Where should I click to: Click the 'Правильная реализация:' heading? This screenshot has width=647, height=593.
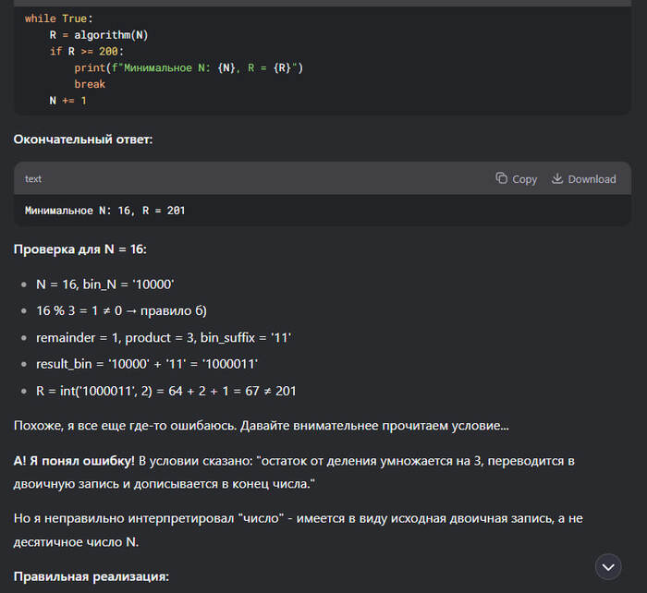(91, 576)
